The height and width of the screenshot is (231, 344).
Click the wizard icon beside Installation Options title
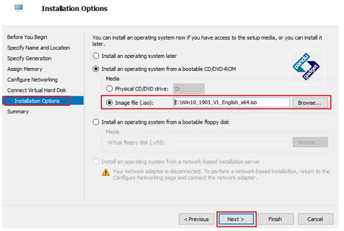[x=18, y=8]
